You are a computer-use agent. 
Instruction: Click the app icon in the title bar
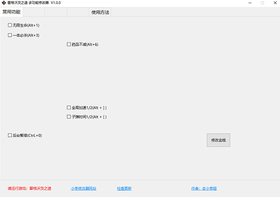[4, 3]
